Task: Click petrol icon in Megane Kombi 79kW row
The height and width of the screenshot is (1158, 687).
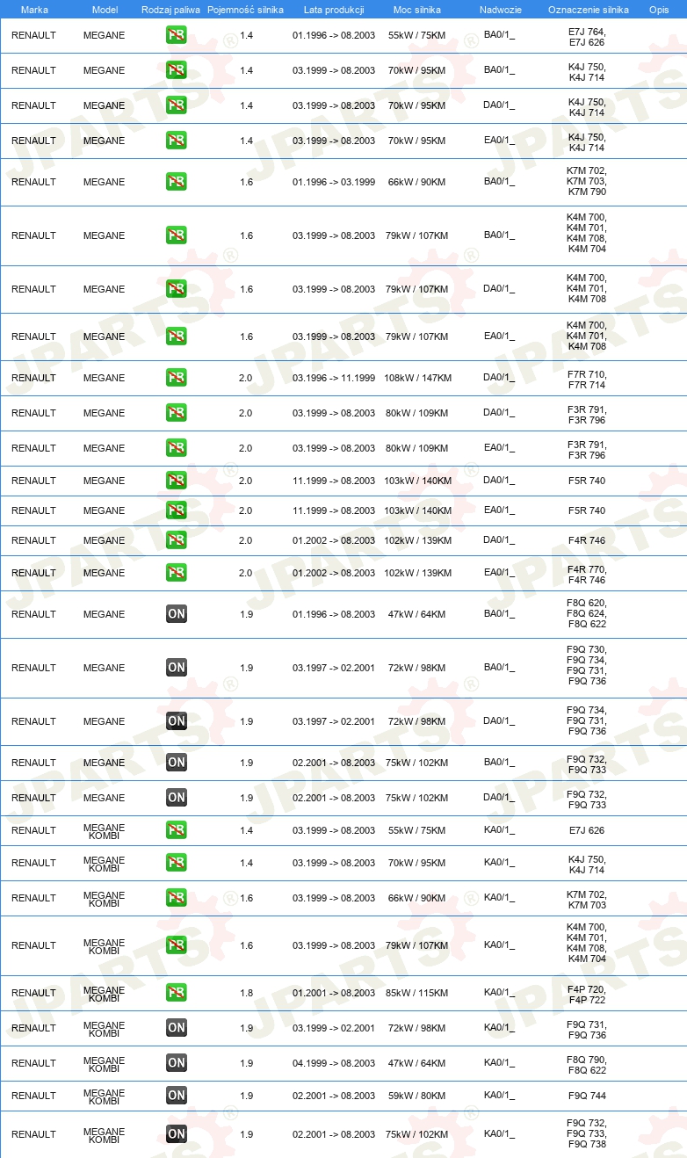Action: coord(177,945)
